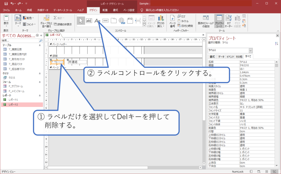Open 既存のフィールドの追加 (Add Existing Fields)

click(x=205, y=21)
